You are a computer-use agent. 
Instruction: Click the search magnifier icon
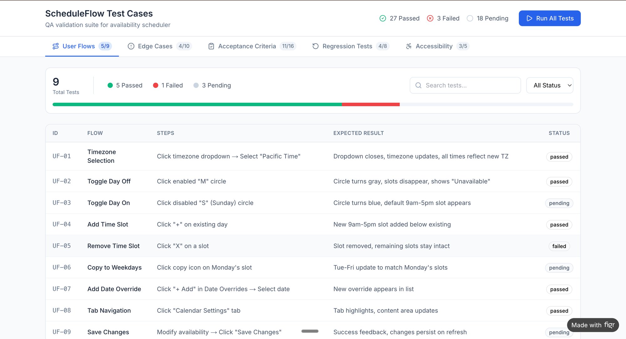(x=418, y=85)
